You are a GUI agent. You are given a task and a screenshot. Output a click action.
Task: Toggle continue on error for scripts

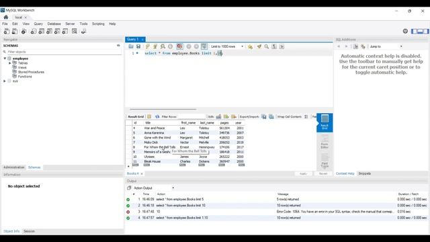pyautogui.click(x=179, y=46)
